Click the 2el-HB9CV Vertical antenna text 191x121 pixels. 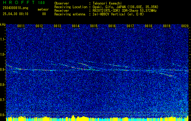[x=118, y=14]
